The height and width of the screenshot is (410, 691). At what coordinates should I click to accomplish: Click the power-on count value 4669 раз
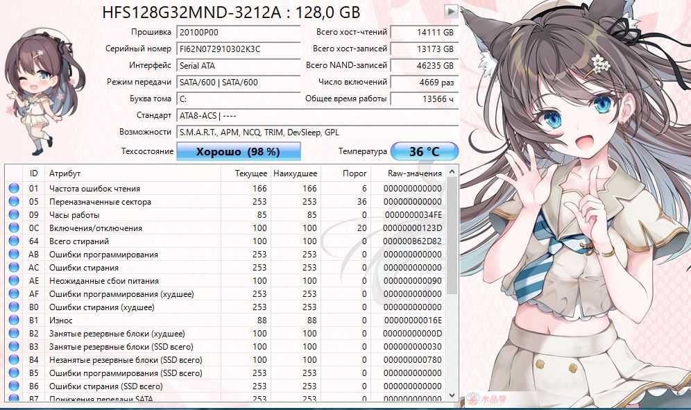tap(425, 82)
